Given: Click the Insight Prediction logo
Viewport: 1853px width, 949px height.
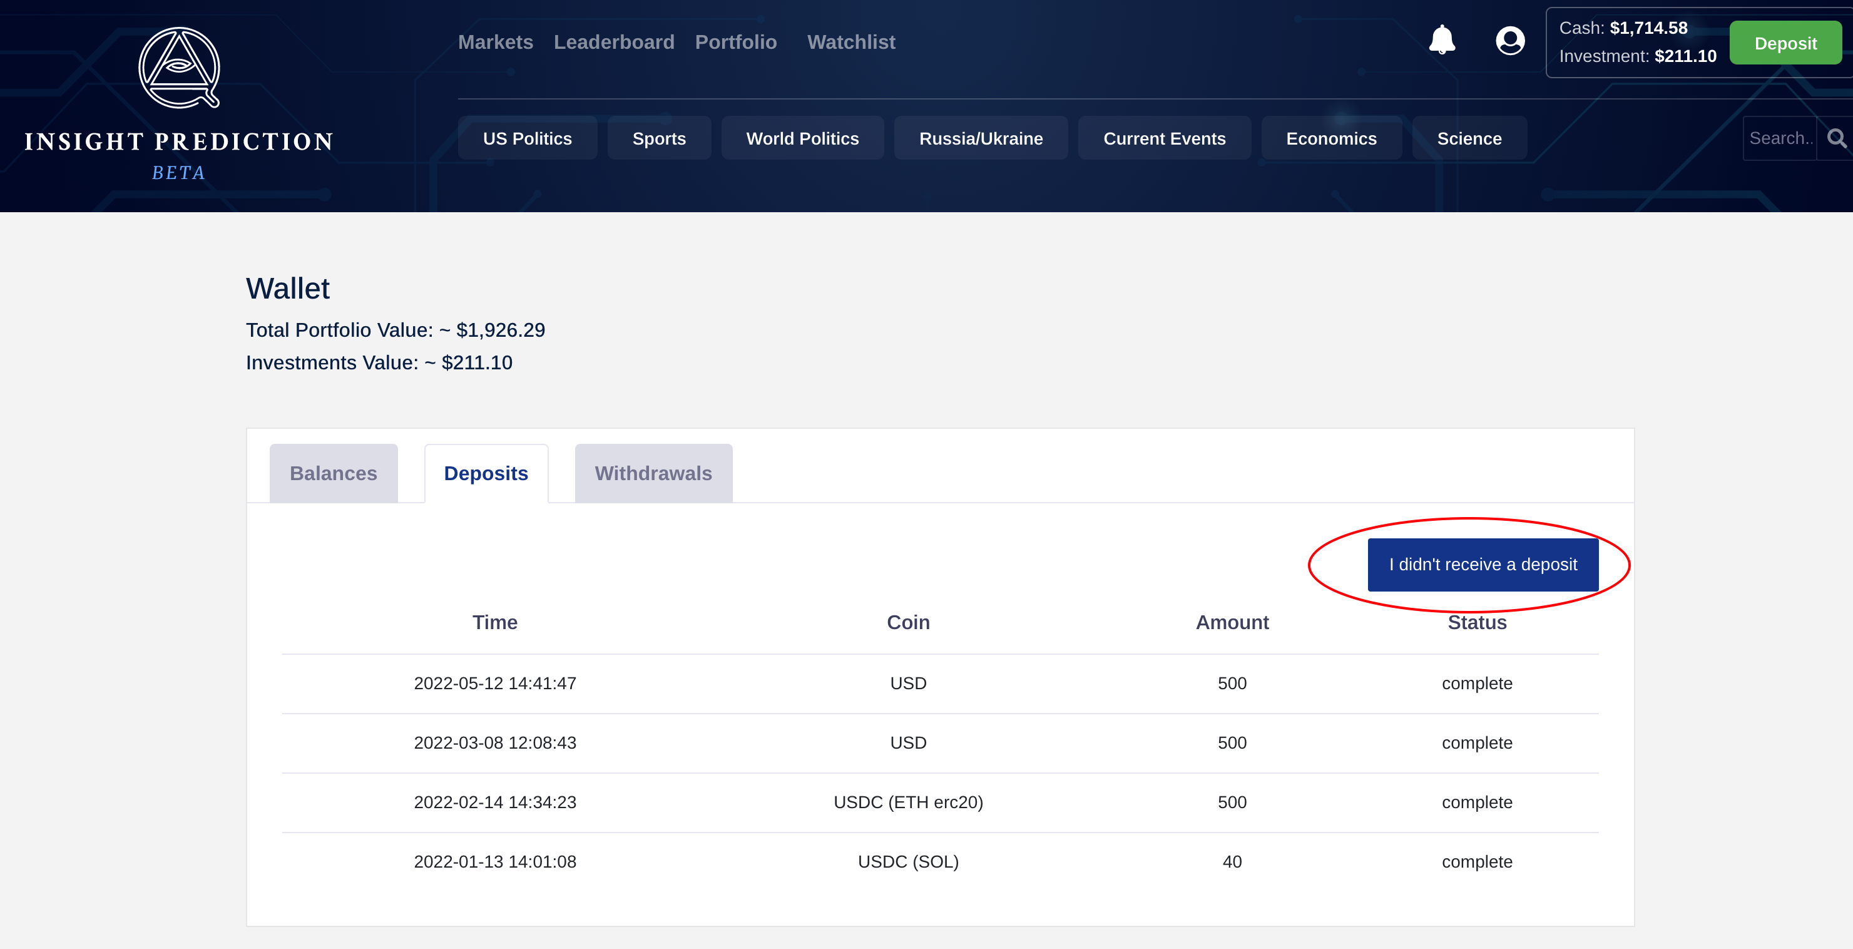Looking at the screenshot, I should [x=178, y=103].
